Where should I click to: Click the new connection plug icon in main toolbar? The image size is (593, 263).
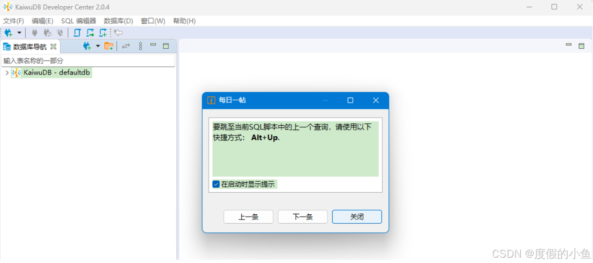8,33
